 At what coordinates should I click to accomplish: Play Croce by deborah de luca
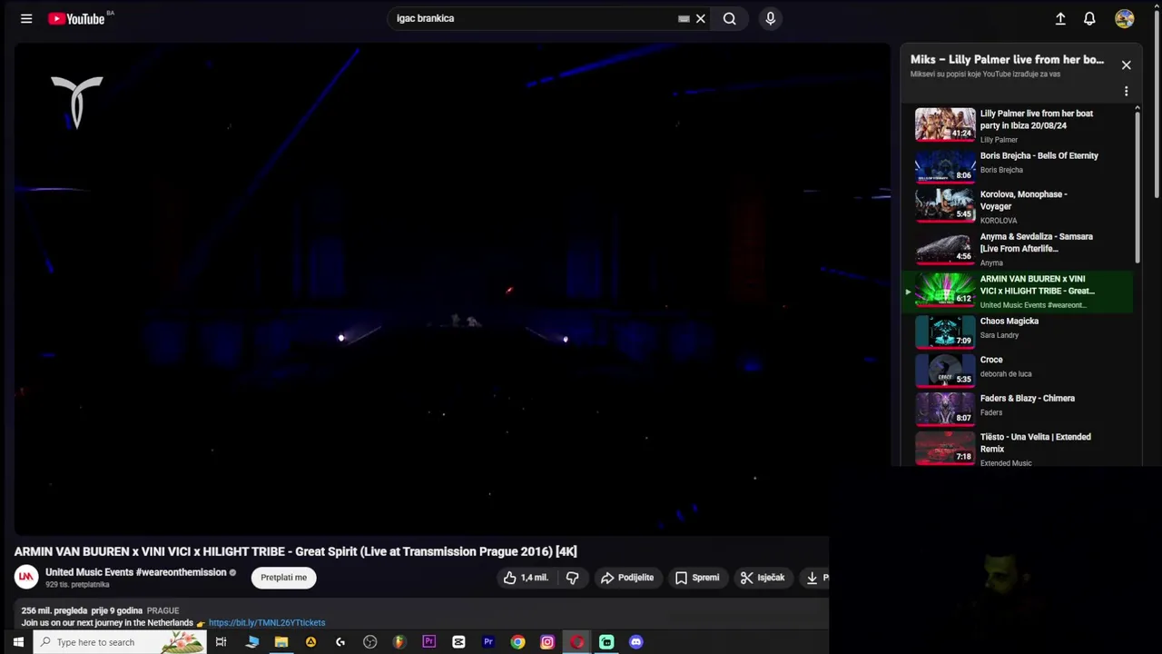(x=1017, y=370)
